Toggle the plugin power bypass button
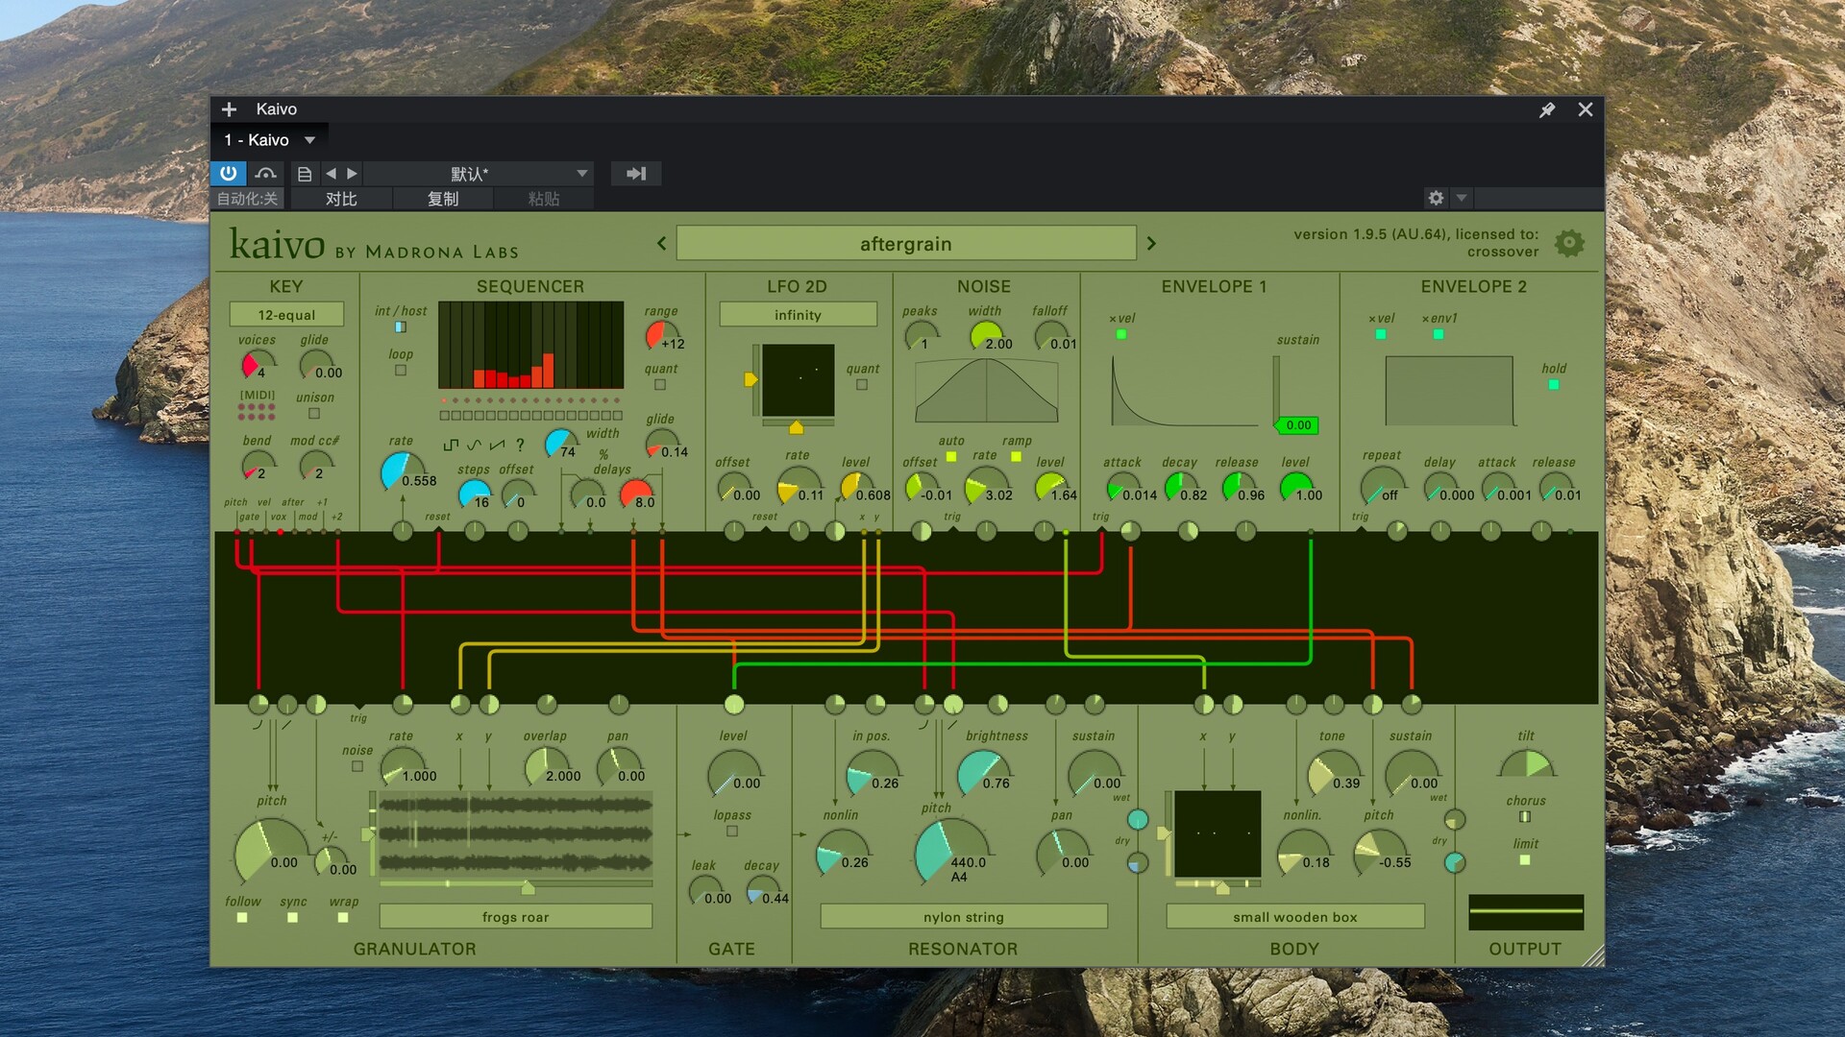 pyautogui.click(x=228, y=173)
